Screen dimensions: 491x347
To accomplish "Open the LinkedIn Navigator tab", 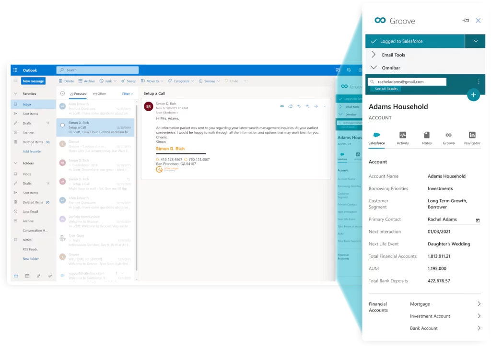I will pyautogui.click(x=472, y=139).
